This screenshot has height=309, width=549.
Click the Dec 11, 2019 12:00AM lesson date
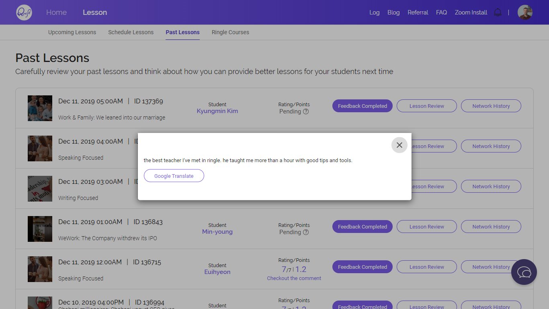click(x=90, y=262)
